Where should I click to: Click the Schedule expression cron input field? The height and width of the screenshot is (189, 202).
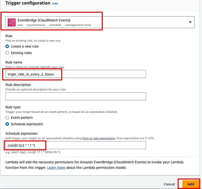pos(76,145)
